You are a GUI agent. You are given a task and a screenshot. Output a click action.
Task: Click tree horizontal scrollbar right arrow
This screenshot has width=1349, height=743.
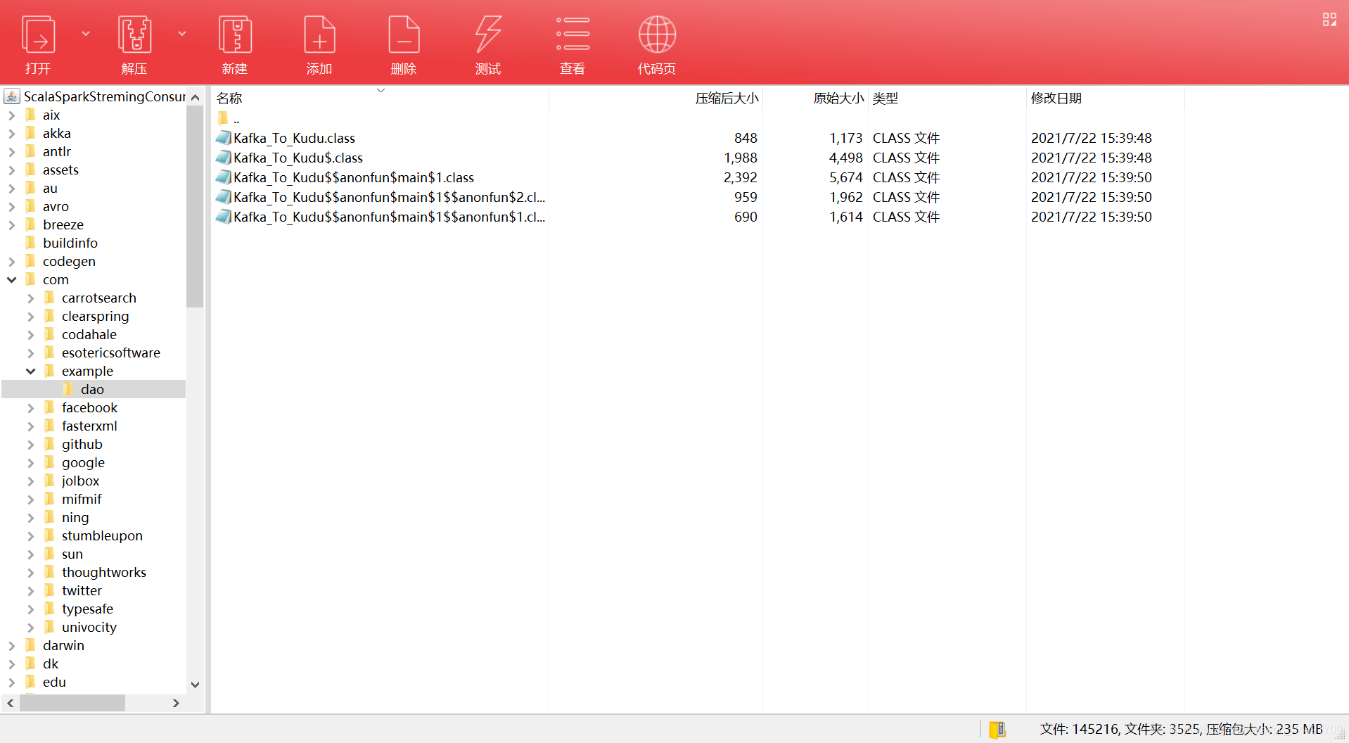[176, 703]
